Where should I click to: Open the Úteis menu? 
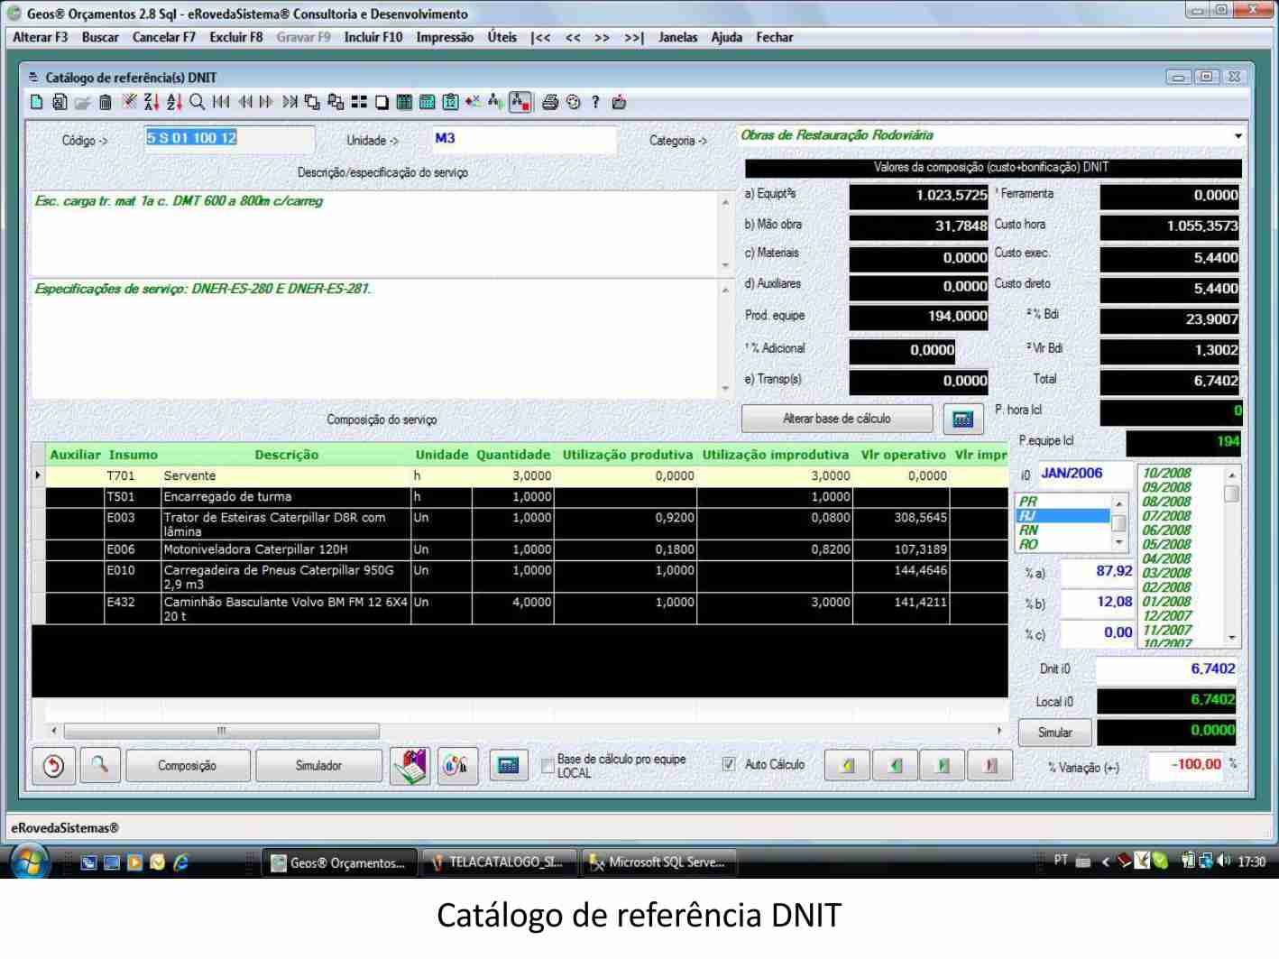(502, 37)
